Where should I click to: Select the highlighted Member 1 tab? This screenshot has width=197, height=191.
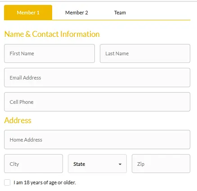(x=28, y=13)
